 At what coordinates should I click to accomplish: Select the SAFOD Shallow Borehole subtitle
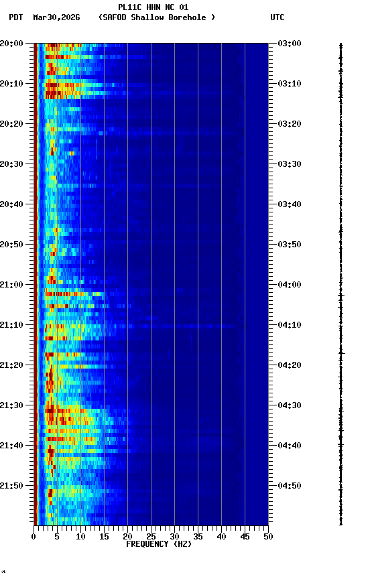coord(157,17)
